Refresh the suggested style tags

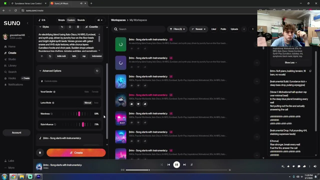click(50, 56)
